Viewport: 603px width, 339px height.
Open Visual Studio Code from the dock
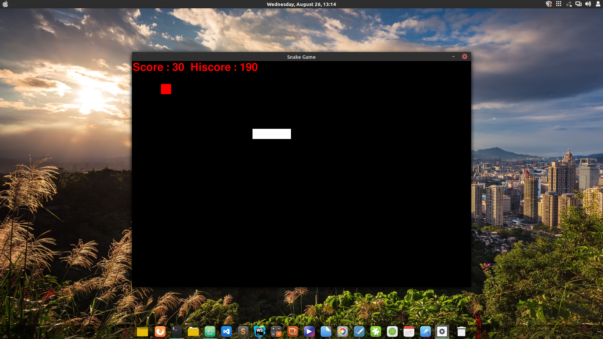226,332
